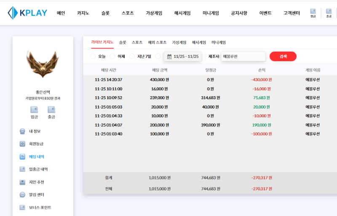This screenshot has height=216, width=337.
Task: Open 스포츠 in top navigation
Action: pos(128,13)
